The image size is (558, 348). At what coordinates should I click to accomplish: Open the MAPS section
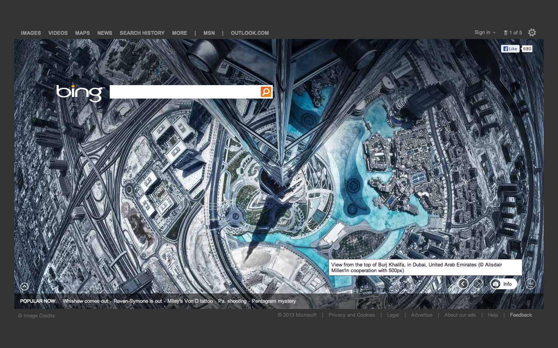[82, 33]
